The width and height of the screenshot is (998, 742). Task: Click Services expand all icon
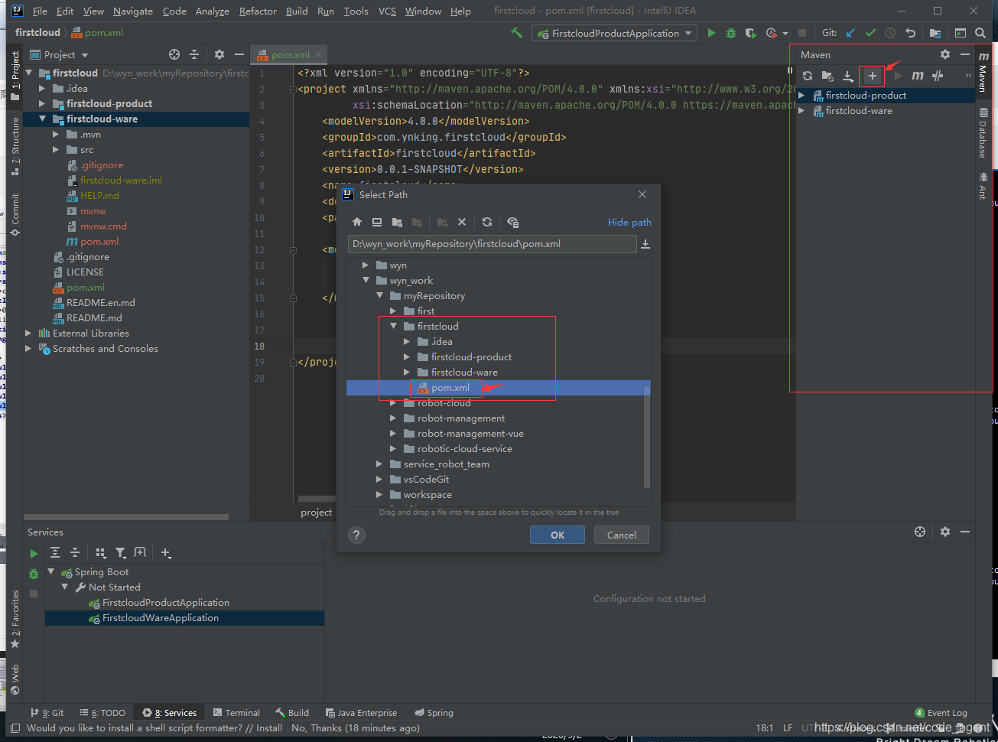click(55, 553)
